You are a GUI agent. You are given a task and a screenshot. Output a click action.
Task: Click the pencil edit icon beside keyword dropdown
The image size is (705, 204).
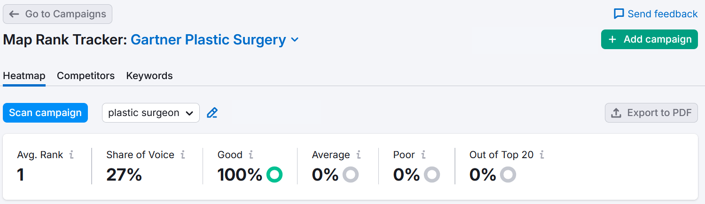[212, 113]
